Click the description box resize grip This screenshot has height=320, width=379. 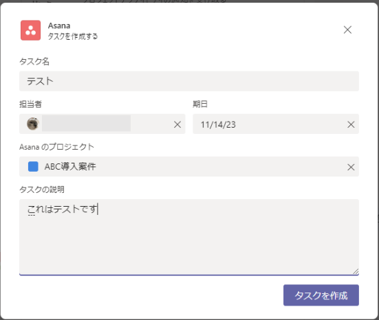click(x=356, y=271)
